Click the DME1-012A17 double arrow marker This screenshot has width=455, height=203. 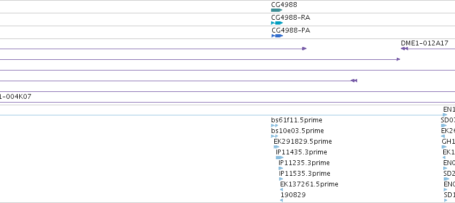point(405,49)
